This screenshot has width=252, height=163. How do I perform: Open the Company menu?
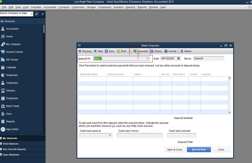coord(64,7)
